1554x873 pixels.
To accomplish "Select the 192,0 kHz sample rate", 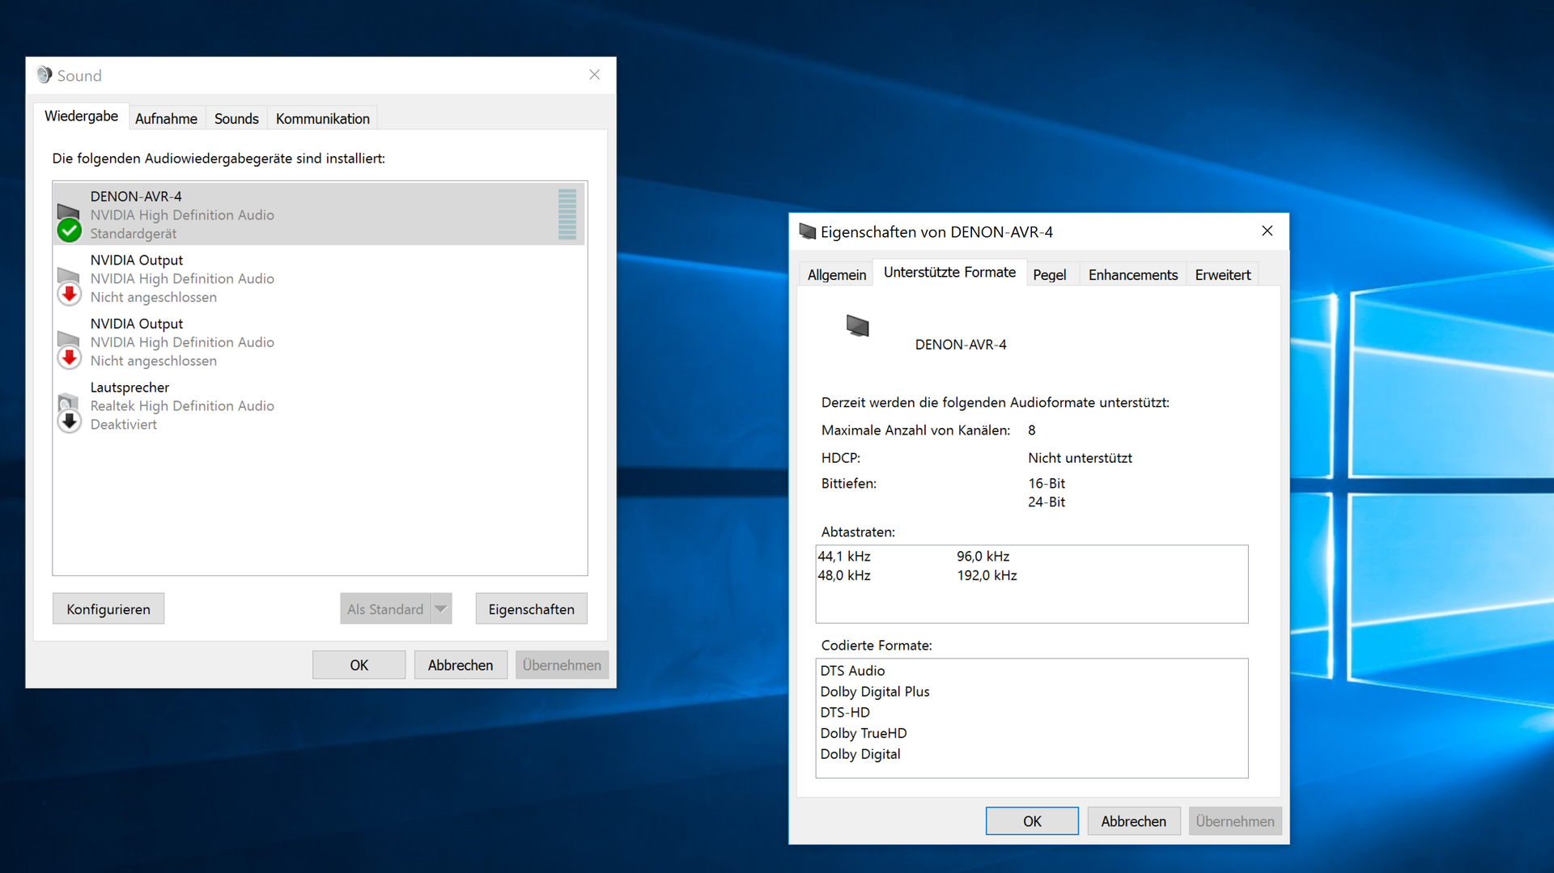I will (987, 576).
